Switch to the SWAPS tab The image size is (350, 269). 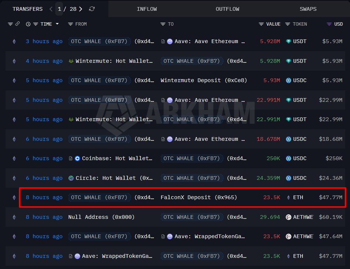308,9
